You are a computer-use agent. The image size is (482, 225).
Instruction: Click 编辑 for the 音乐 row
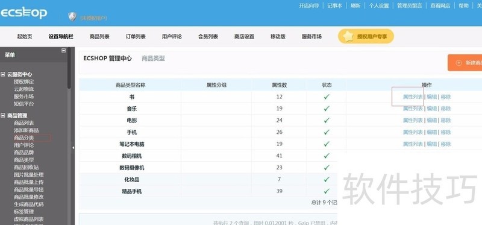click(x=432, y=109)
